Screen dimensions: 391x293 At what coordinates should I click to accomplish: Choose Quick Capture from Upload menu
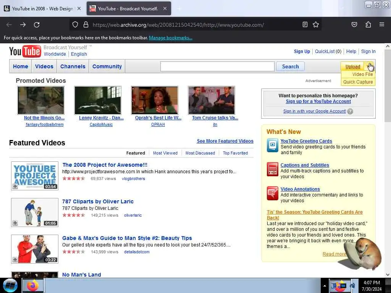(x=358, y=82)
